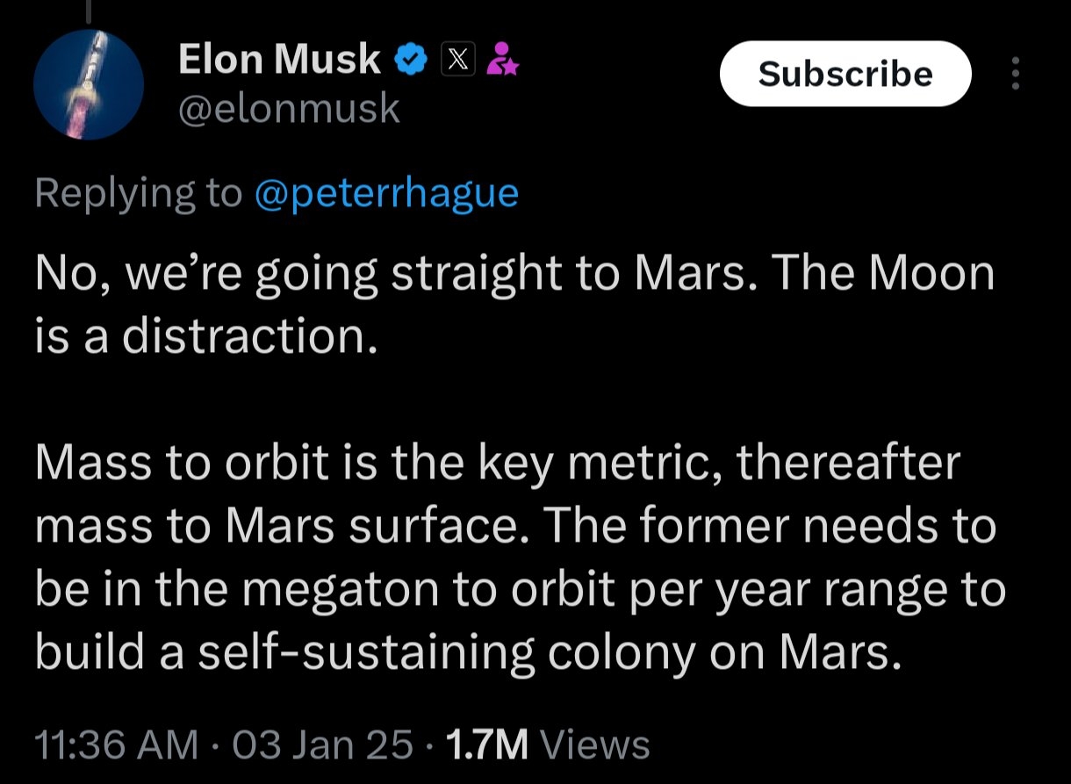Viewport: 1071px width, 784px height.
Task: Click the "is a distraction." text line
Action: point(206,336)
